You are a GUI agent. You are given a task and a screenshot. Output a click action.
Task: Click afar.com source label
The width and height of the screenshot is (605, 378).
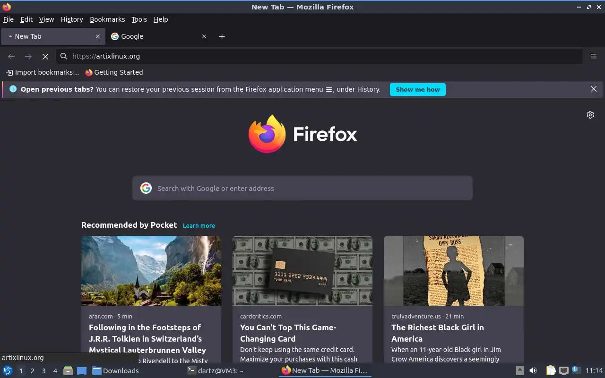(x=101, y=316)
